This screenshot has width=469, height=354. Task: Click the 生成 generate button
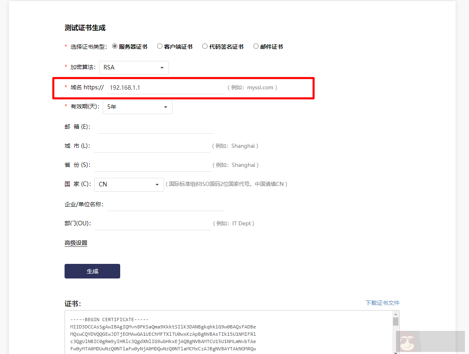coord(92,271)
